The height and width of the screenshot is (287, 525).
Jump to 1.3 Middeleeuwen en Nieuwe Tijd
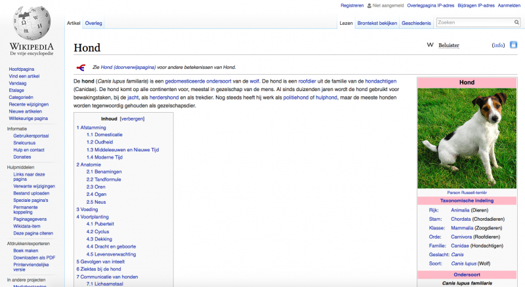(123, 150)
